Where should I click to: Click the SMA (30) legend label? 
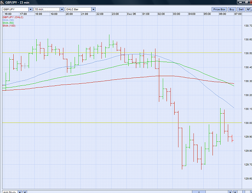[x=8, y=20]
